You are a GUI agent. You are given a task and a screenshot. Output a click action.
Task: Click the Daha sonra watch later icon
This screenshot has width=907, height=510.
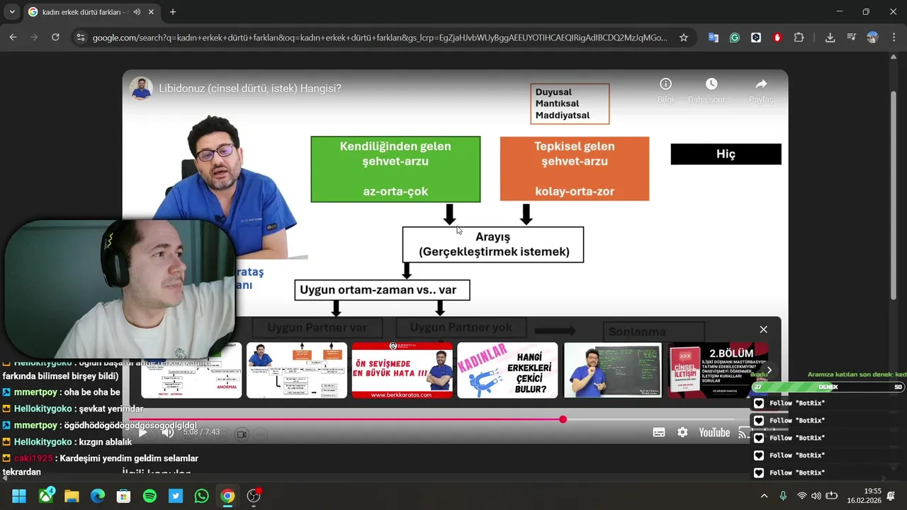(711, 84)
